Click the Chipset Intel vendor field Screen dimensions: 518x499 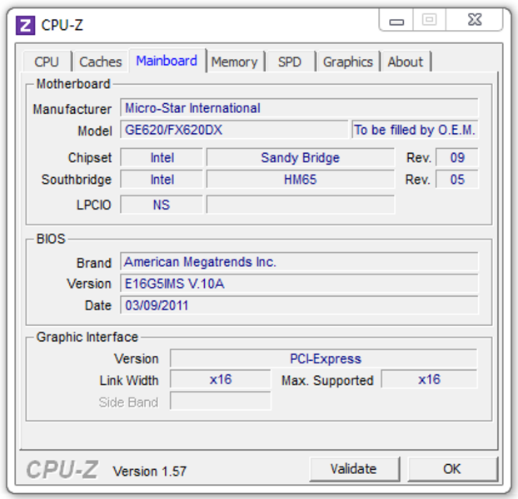click(162, 157)
